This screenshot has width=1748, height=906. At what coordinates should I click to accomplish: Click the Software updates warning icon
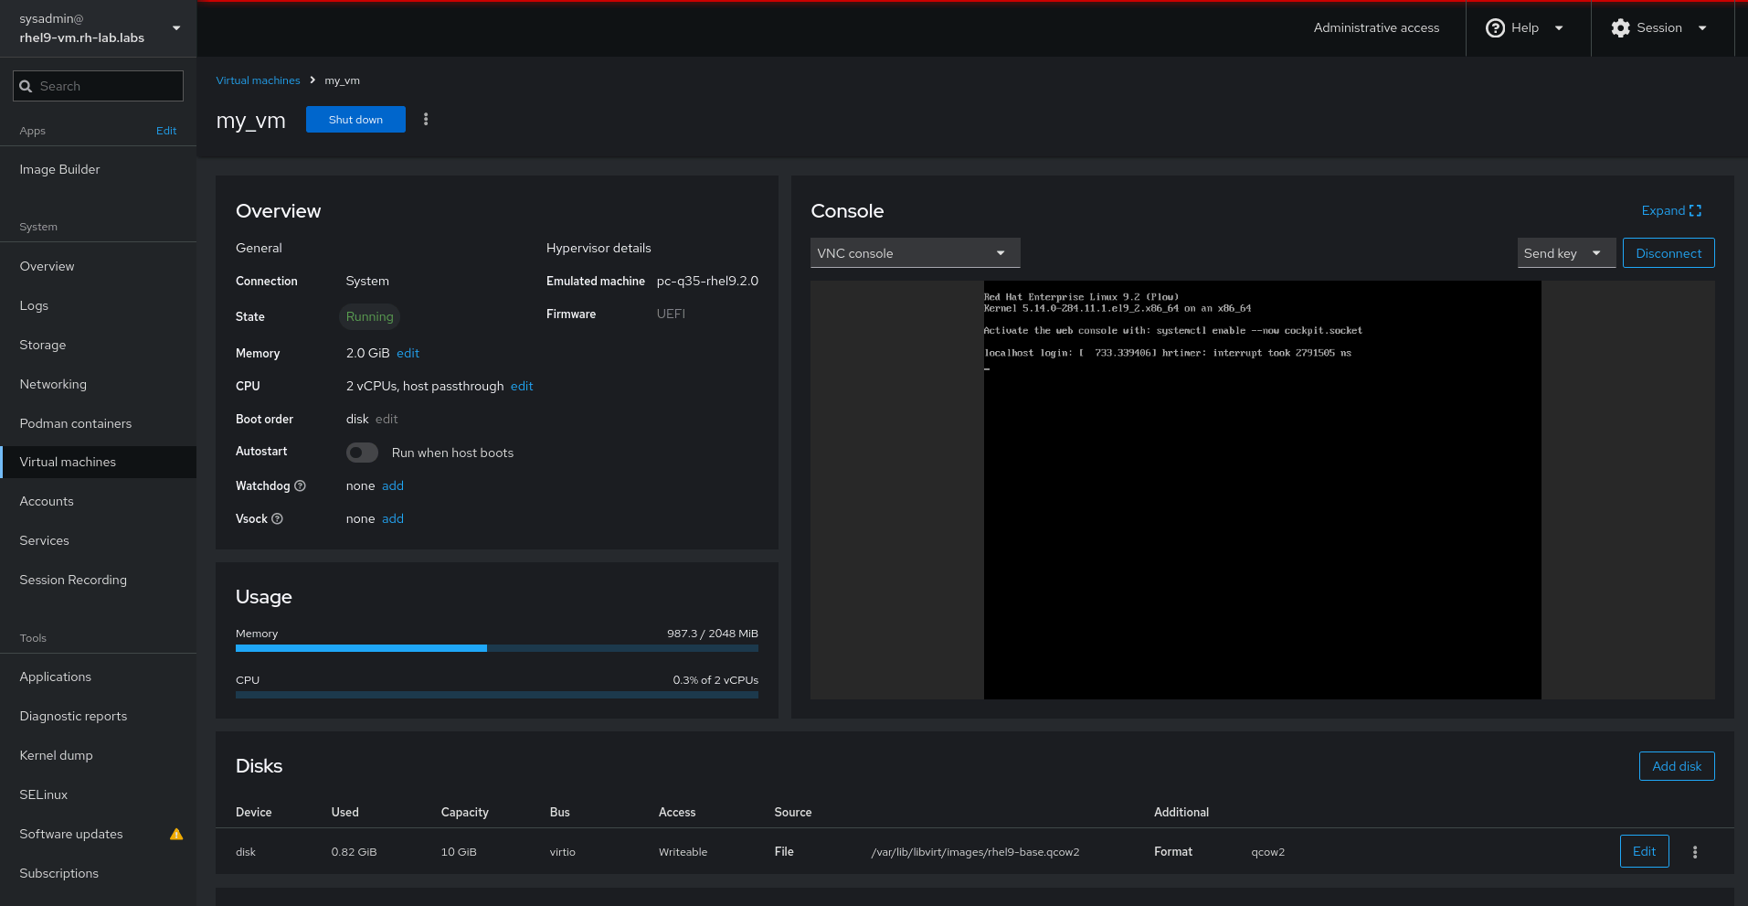(x=176, y=835)
